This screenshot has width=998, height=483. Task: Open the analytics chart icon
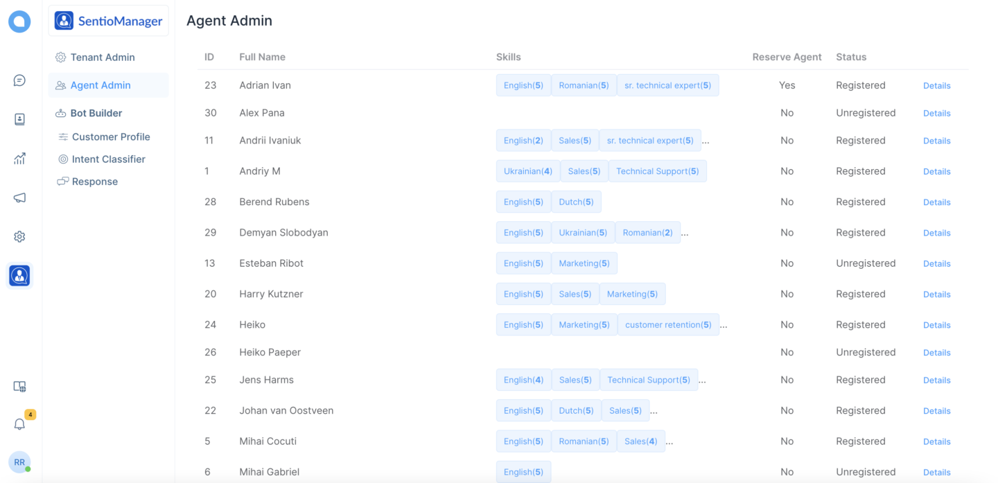click(19, 159)
